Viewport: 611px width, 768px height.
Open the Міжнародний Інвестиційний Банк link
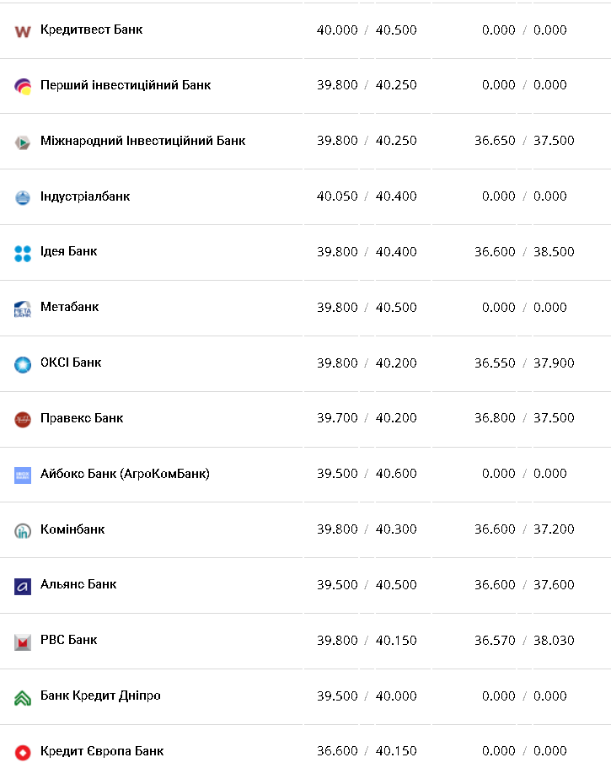coord(142,141)
